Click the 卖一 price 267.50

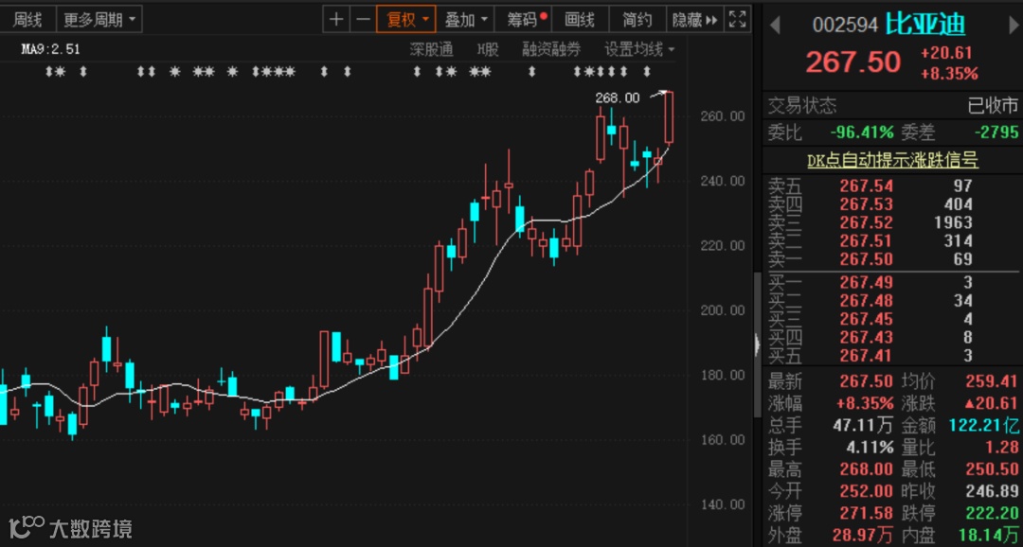[x=867, y=259]
